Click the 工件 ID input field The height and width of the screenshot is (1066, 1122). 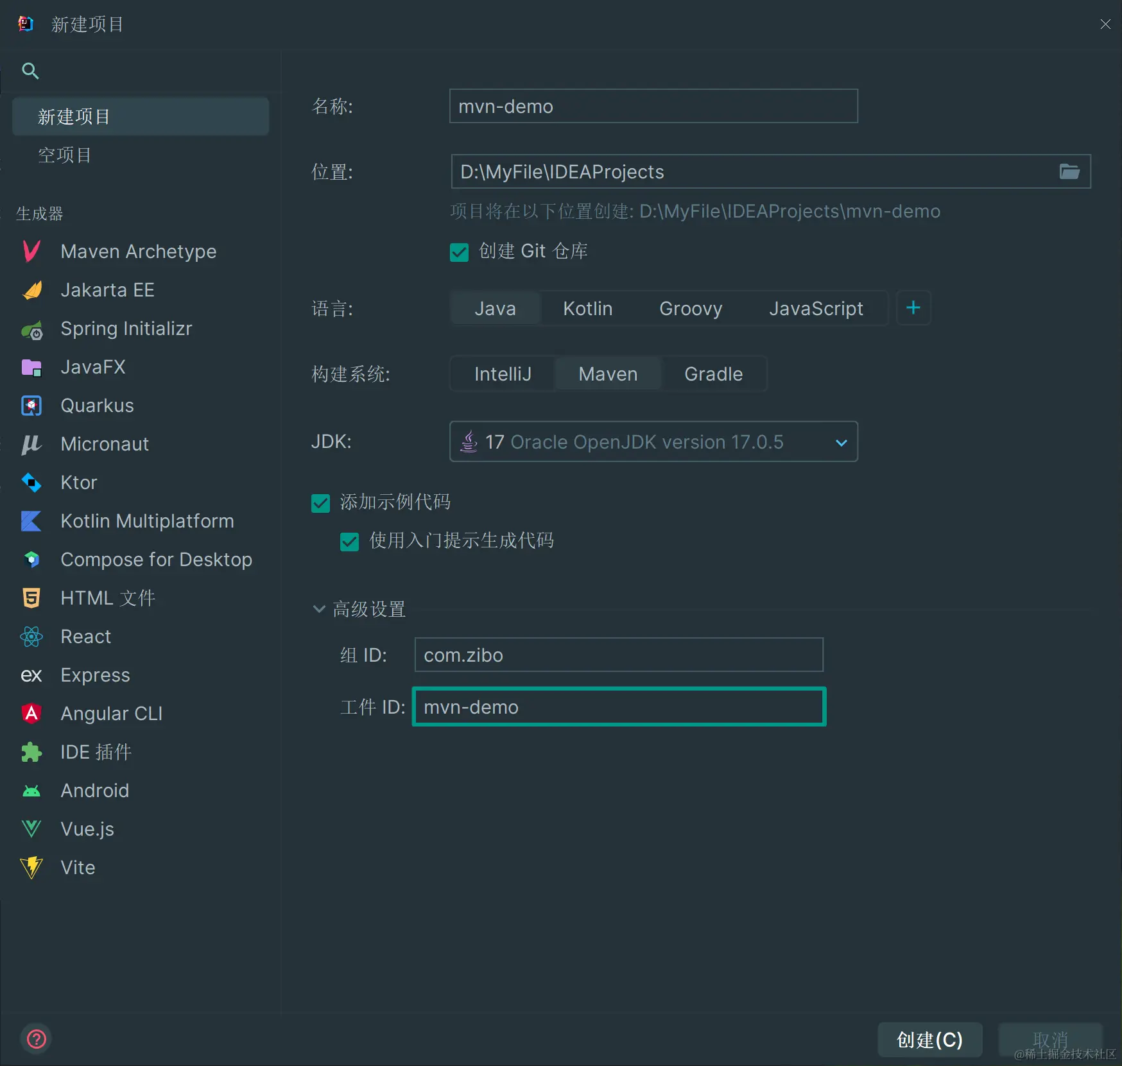point(619,707)
